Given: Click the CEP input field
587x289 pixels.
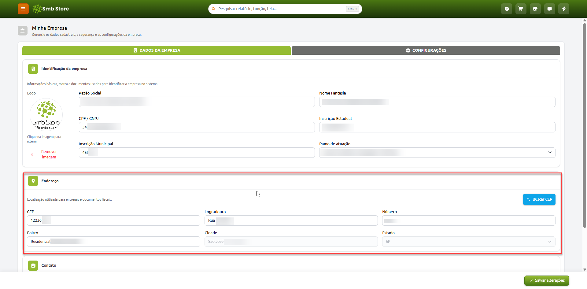Looking at the screenshot, I should coord(113,220).
